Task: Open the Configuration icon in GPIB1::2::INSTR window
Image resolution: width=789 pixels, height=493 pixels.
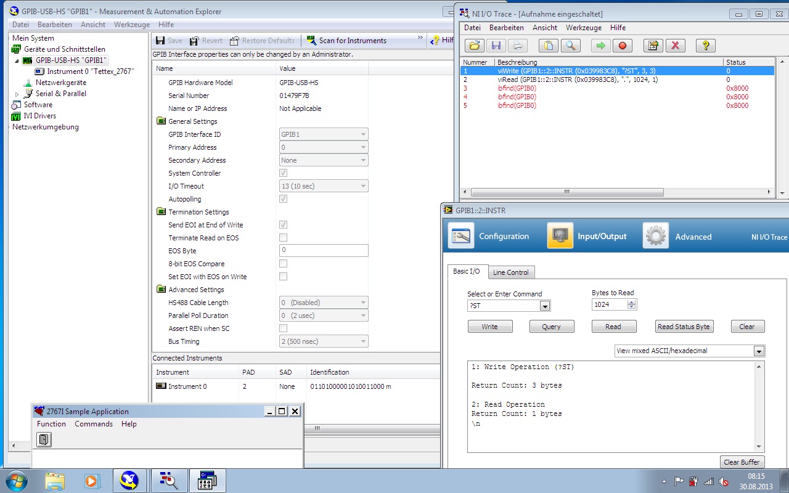Action: (x=461, y=236)
